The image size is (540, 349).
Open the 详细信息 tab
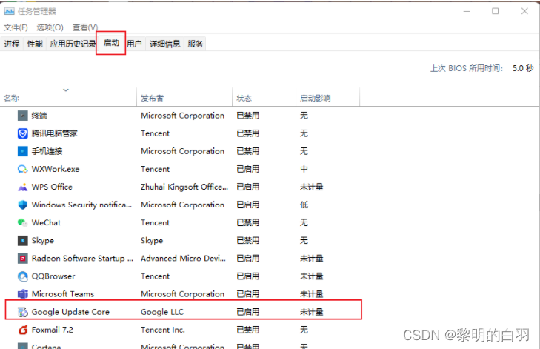click(x=164, y=44)
